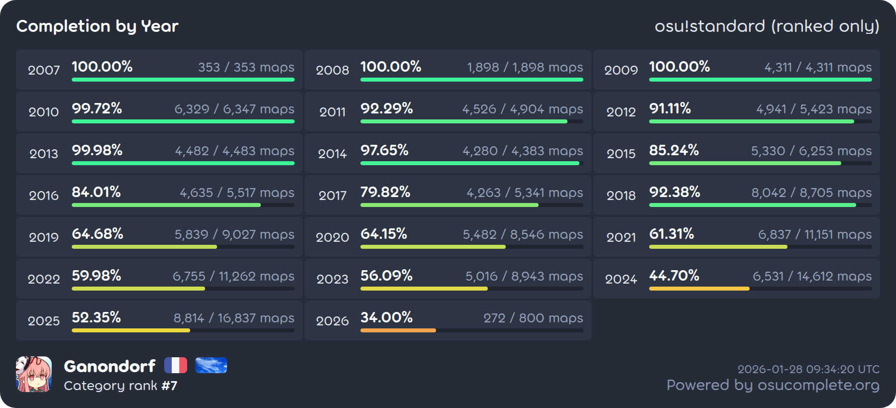This screenshot has height=408, width=896.
Task: Click the osucomplete.org powered-by text
Action: point(773,385)
